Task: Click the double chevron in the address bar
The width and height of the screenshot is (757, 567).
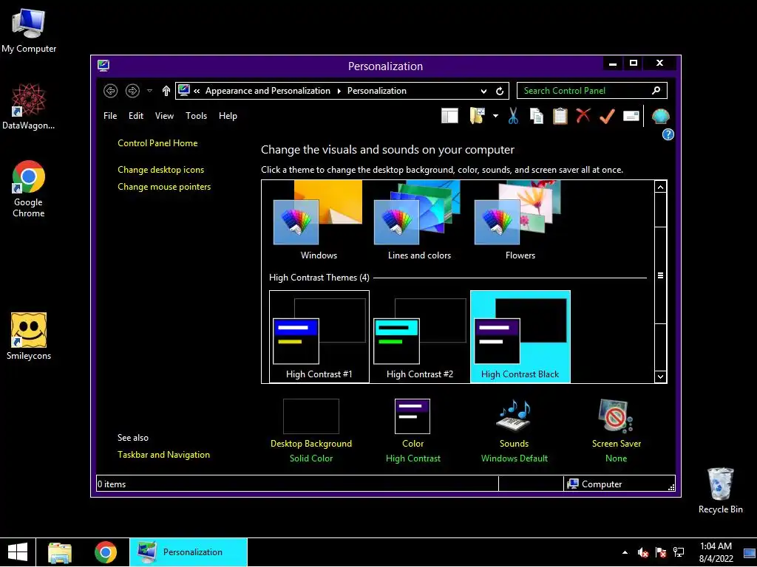Action: point(197,91)
